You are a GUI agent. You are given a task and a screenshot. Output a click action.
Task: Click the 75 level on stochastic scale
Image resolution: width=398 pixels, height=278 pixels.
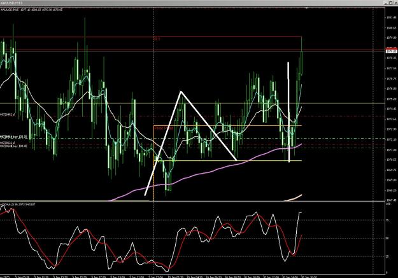click(387, 220)
